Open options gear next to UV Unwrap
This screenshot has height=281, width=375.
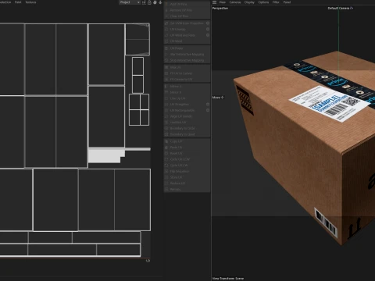208,29
